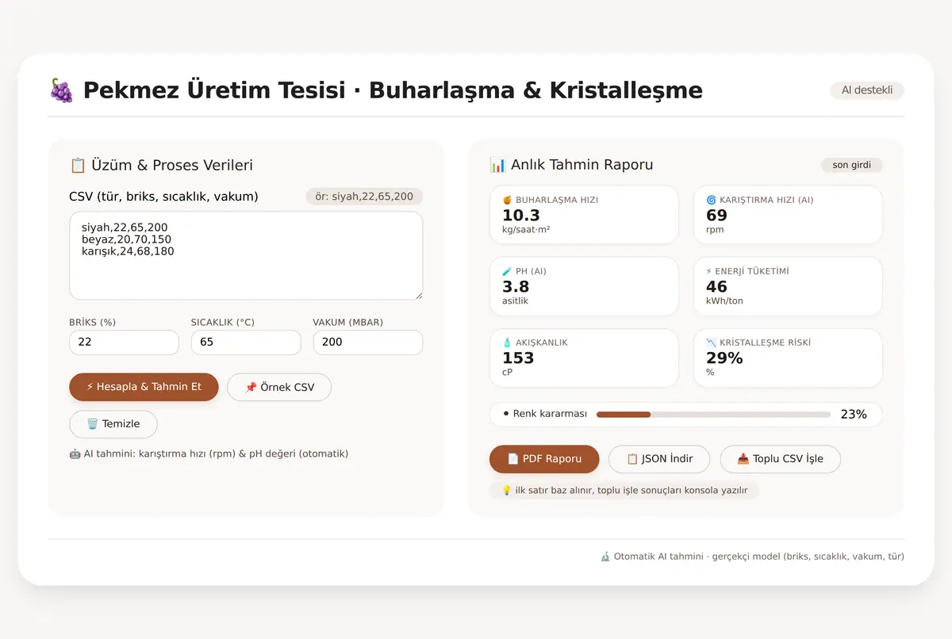Focus the Sıcaklık (°C) input field
952x639 pixels.
[246, 342]
